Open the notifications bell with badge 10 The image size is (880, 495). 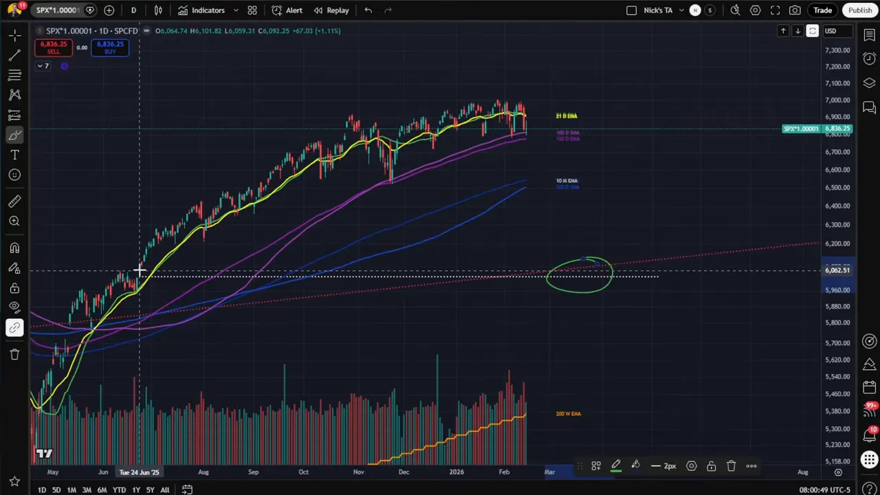click(x=869, y=434)
